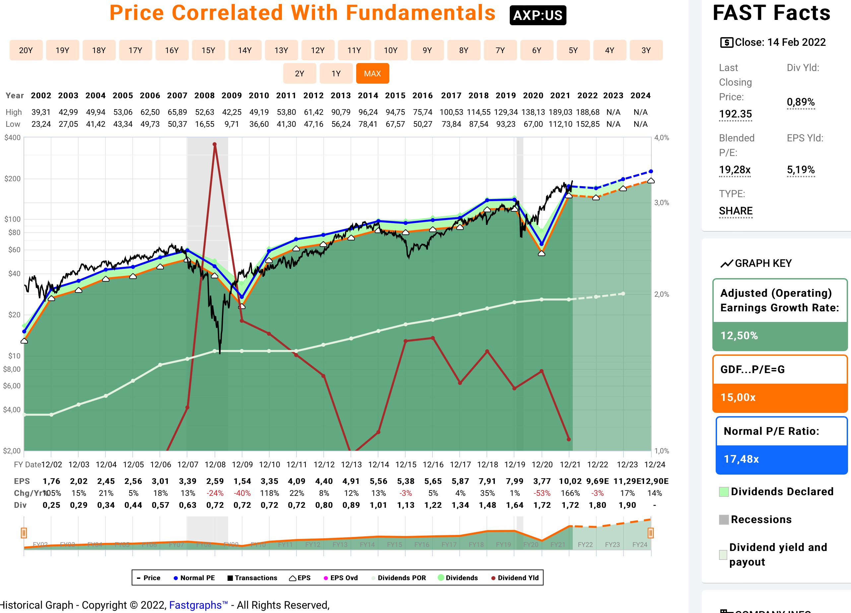Select the MAX time range tab
The height and width of the screenshot is (613, 851).
372,74
